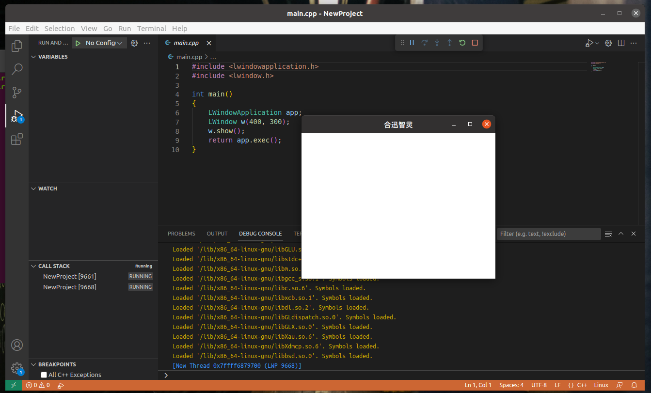Viewport: 651px width, 393px height.
Task: Click Linux configuration in status bar
Action: click(601, 385)
